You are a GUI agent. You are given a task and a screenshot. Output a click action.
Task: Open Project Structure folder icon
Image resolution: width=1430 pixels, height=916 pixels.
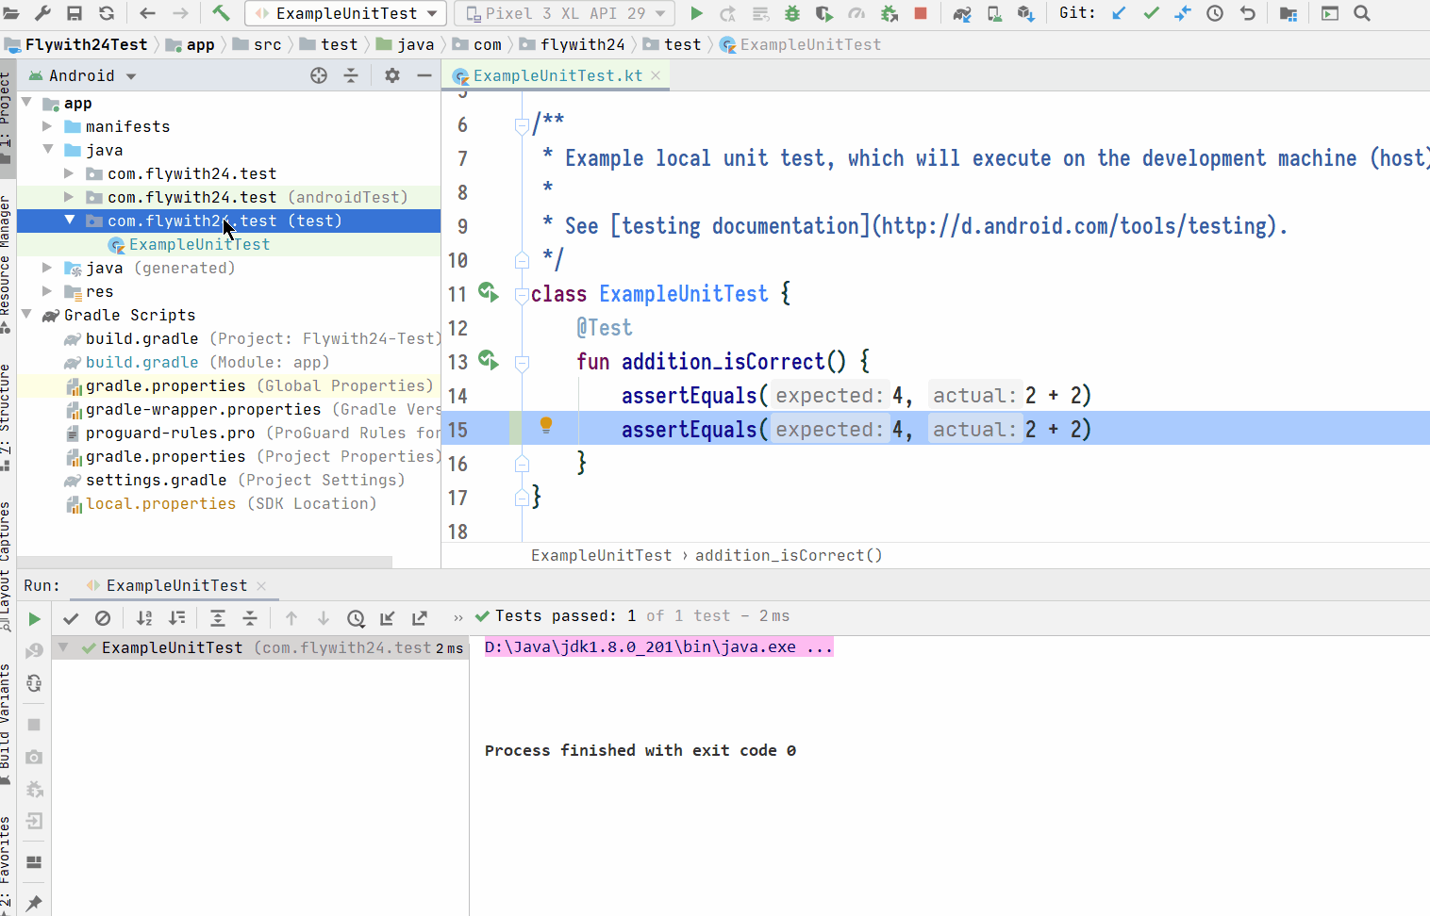(1289, 13)
